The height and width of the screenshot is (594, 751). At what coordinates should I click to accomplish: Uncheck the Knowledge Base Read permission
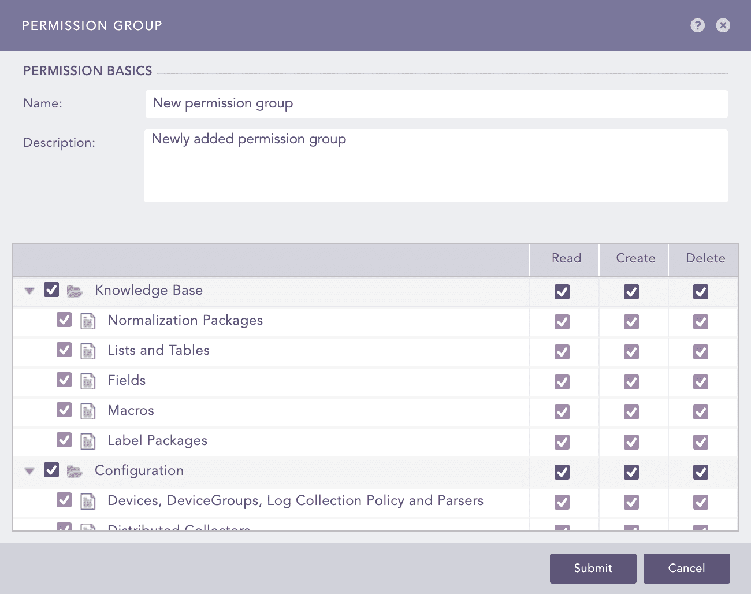562,292
